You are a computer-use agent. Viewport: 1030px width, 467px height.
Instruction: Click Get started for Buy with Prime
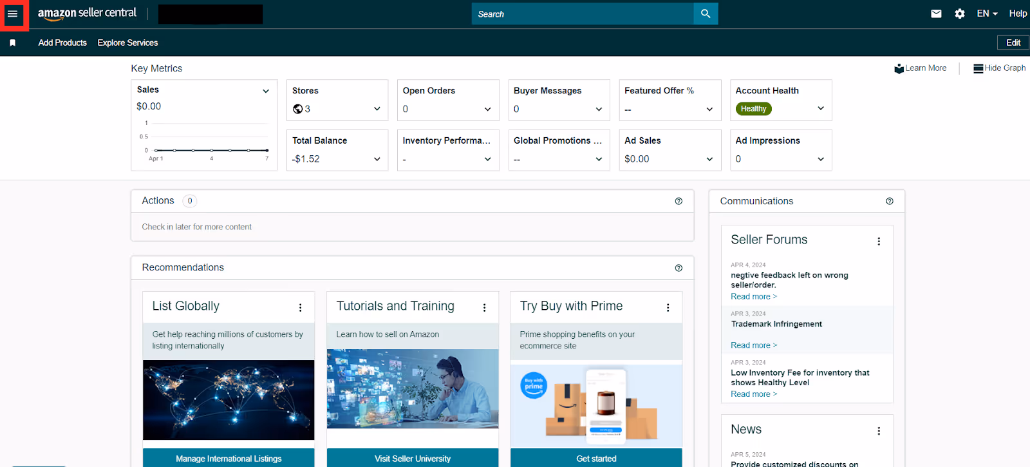pos(596,458)
